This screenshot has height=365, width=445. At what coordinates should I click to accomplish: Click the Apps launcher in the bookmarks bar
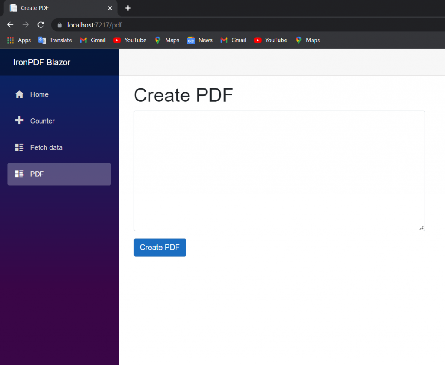pos(10,40)
